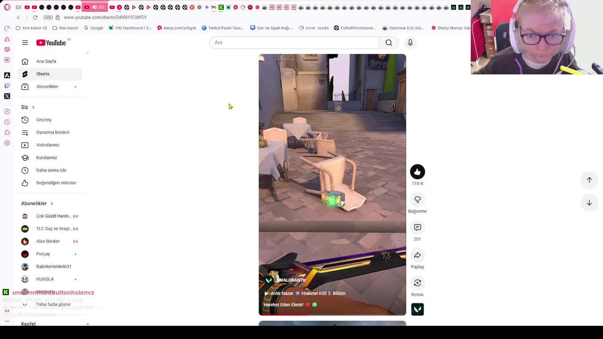Expand the Siz section chevron
This screenshot has width=603, height=339.
33,107
